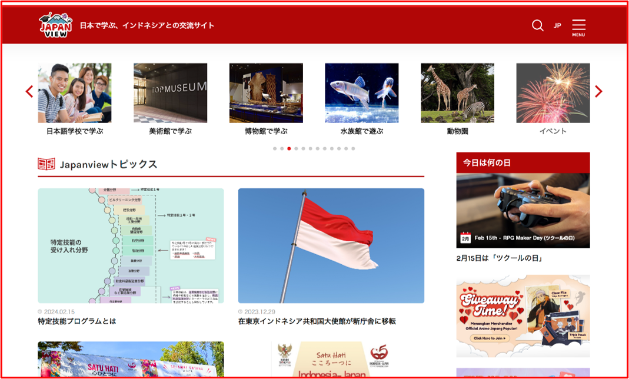This screenshot has width=629, height=379.
Task: Click the 2月 calendar icon
Action: click(465, 237)
